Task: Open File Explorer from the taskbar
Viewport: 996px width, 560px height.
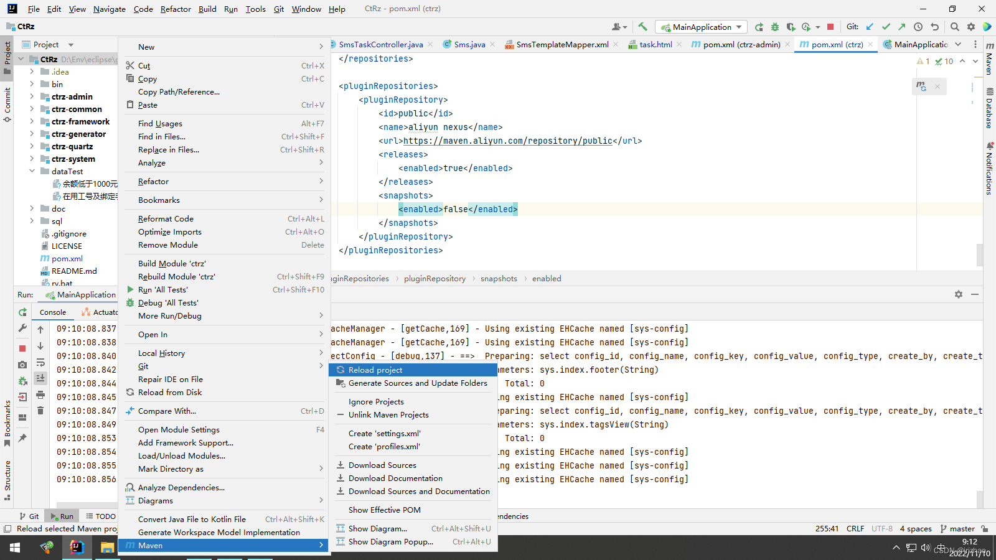Action: (x=107, y=548)
